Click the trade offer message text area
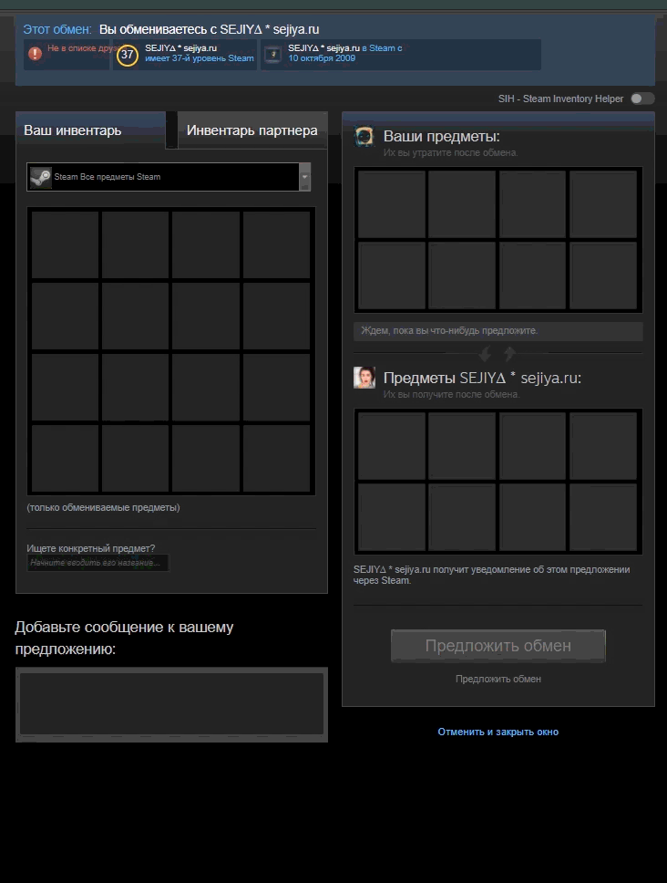Viewport: 667px width, 883px height. tap(171, 704)
